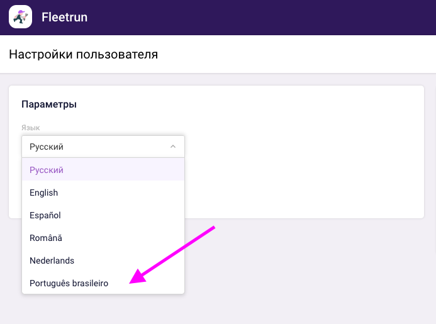Select Русский from the language list
The image size is (436, 324).
tap(47, 170)
